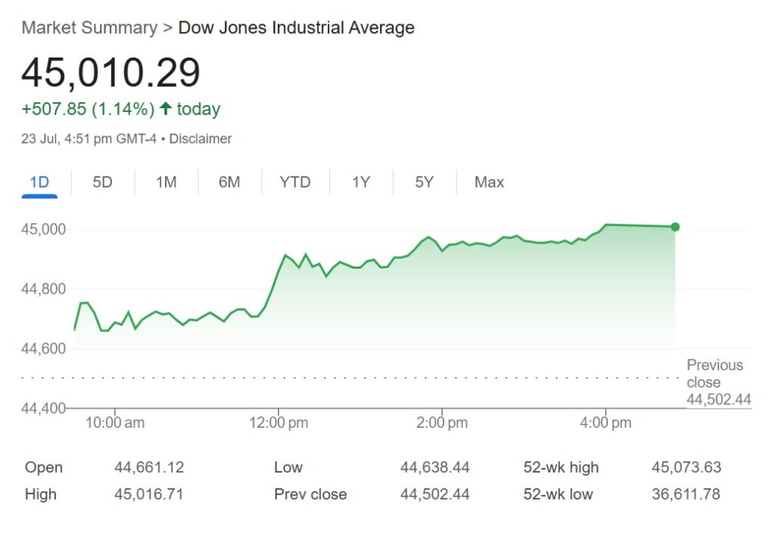This screenshot has width=775, height=539.
Task: Click the green endpoint dot on chart
Action: [675, 227]
